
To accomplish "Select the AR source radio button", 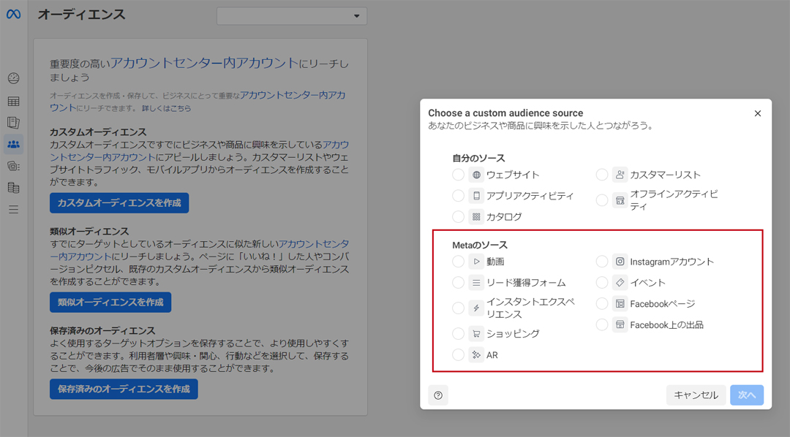I will click(458, 355).
